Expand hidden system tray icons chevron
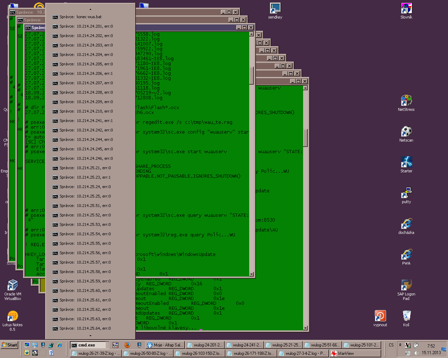This screenshot has width=448, height=358. [400, 345]
